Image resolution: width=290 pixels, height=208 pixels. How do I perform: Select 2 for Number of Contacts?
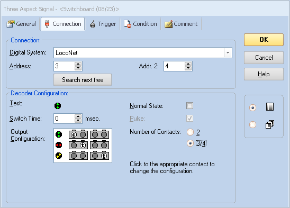tap(190, 132)
